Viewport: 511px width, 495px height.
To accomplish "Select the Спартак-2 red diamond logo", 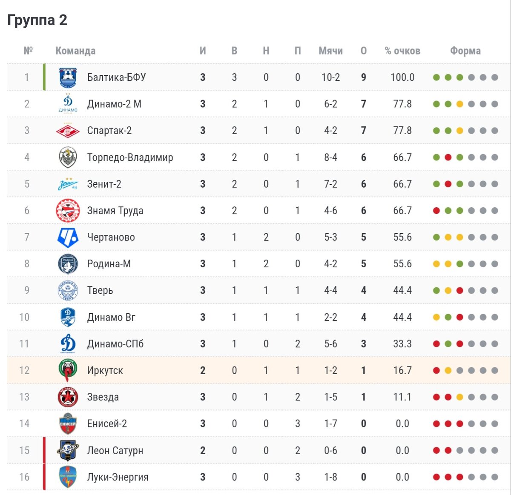I will tap(68, 131).
